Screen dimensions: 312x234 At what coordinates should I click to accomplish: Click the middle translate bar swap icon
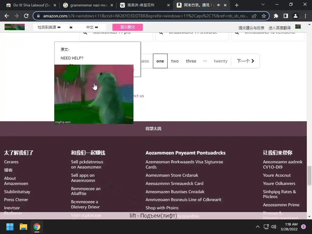pyautogui.click(x=71, y=27)
